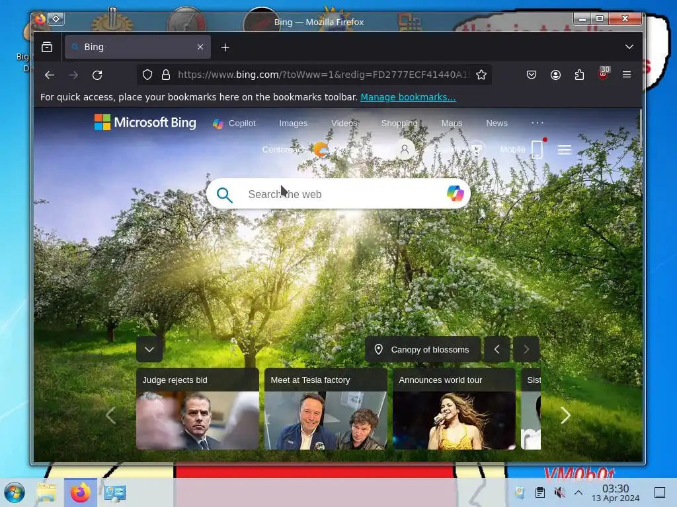Screen dimensions: 677x507
Task: Click the uBlock Origin extension icon
Action: pos(604,74)
